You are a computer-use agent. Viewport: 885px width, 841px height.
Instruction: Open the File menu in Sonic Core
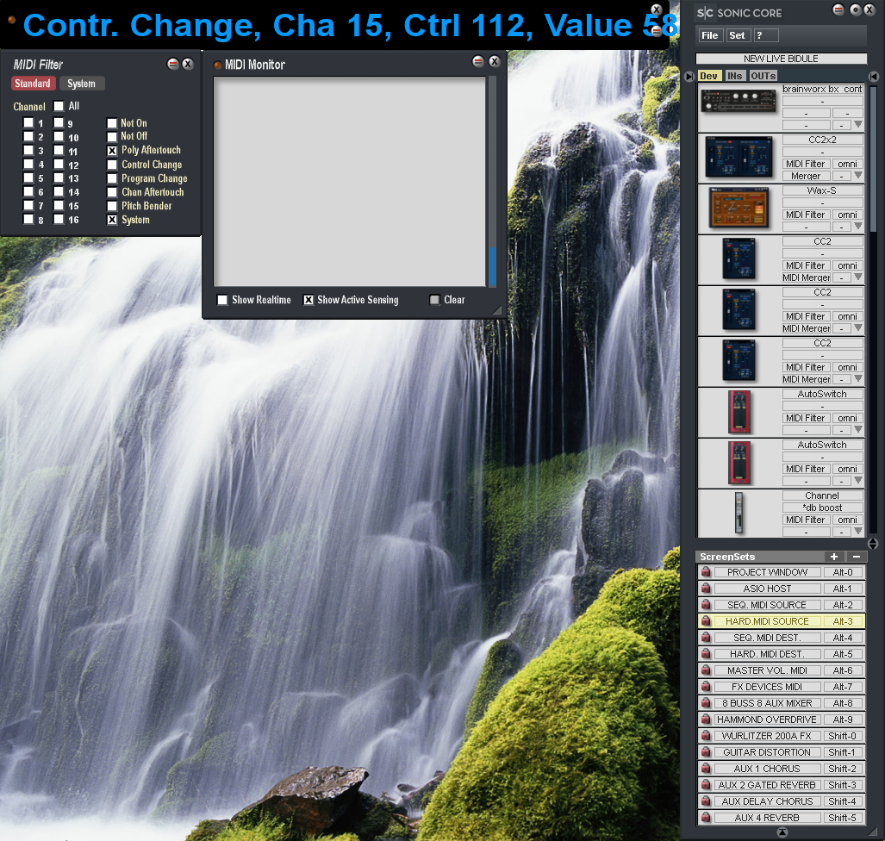709,35
